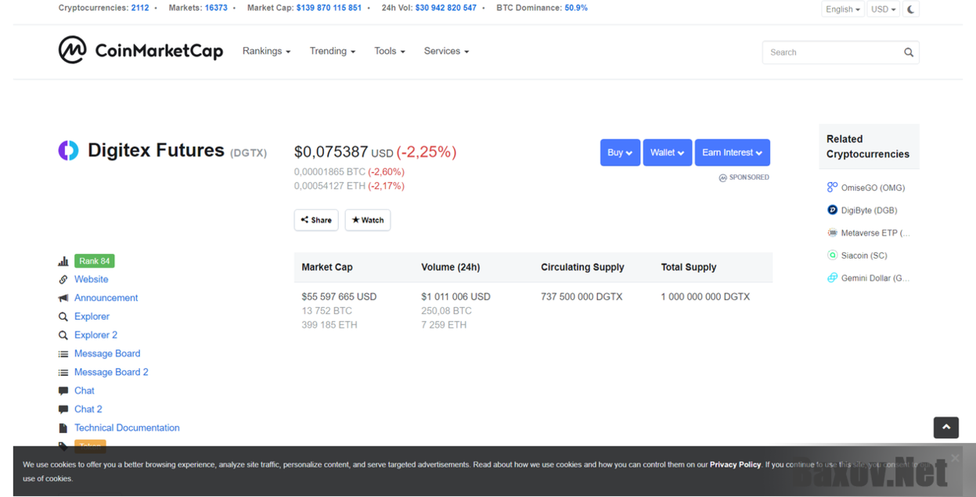The image size is (976, 497).
Task: Open the DigiByte (DGB) link
Action: 869,210
